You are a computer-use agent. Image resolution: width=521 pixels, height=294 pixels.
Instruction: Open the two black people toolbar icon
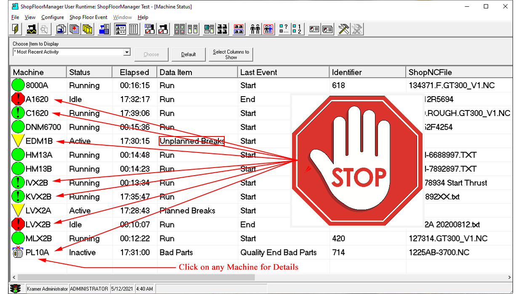tap(255, 29)
